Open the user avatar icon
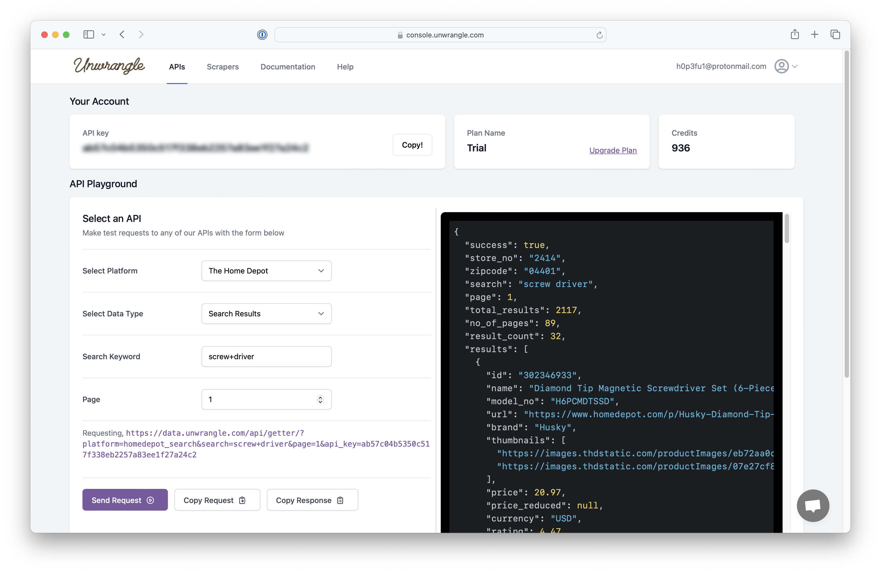 (781, 66)
